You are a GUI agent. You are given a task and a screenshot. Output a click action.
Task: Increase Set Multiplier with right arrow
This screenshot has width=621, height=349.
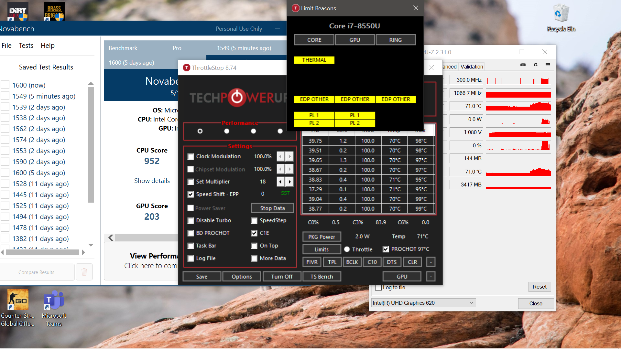click(x=289, y=182)
